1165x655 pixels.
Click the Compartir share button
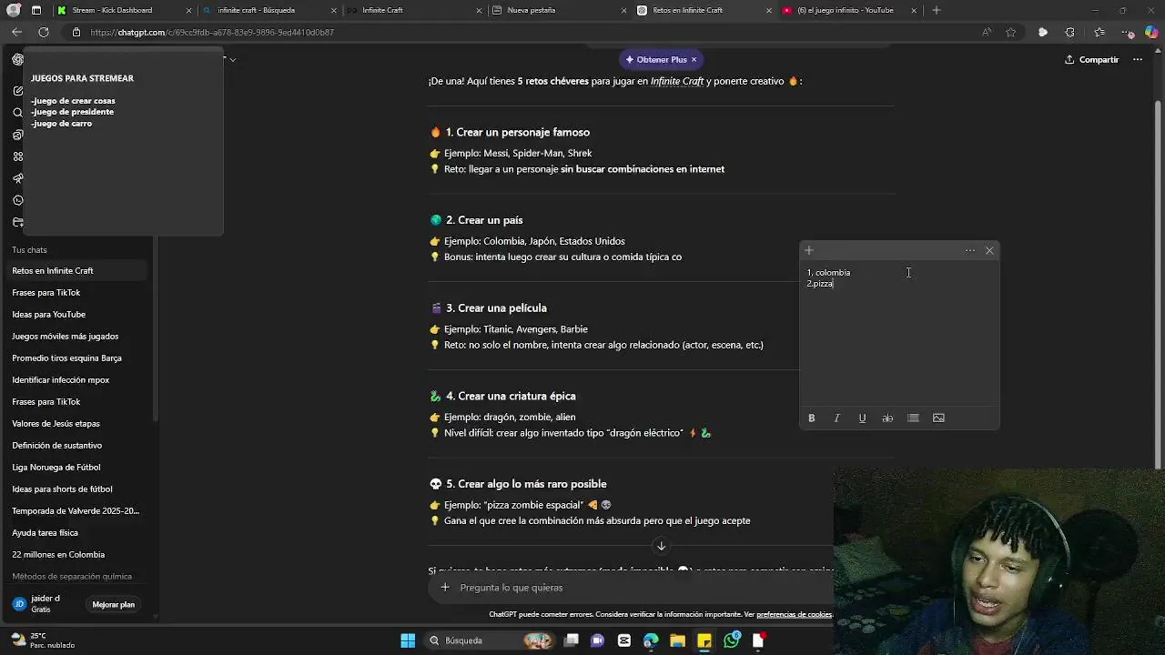1091,59
